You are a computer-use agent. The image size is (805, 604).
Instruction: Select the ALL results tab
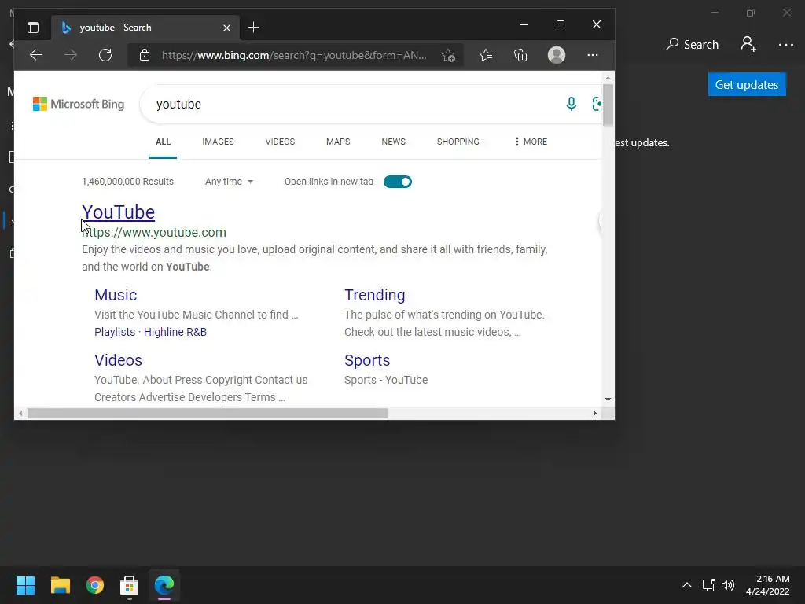click(x=163, y=142)
